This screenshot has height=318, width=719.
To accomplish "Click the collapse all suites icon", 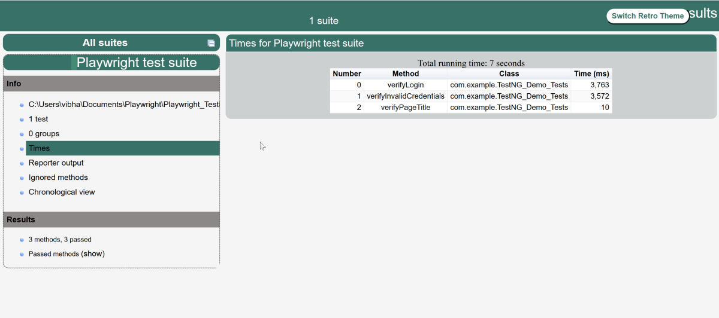I will [x=211, y=43].
